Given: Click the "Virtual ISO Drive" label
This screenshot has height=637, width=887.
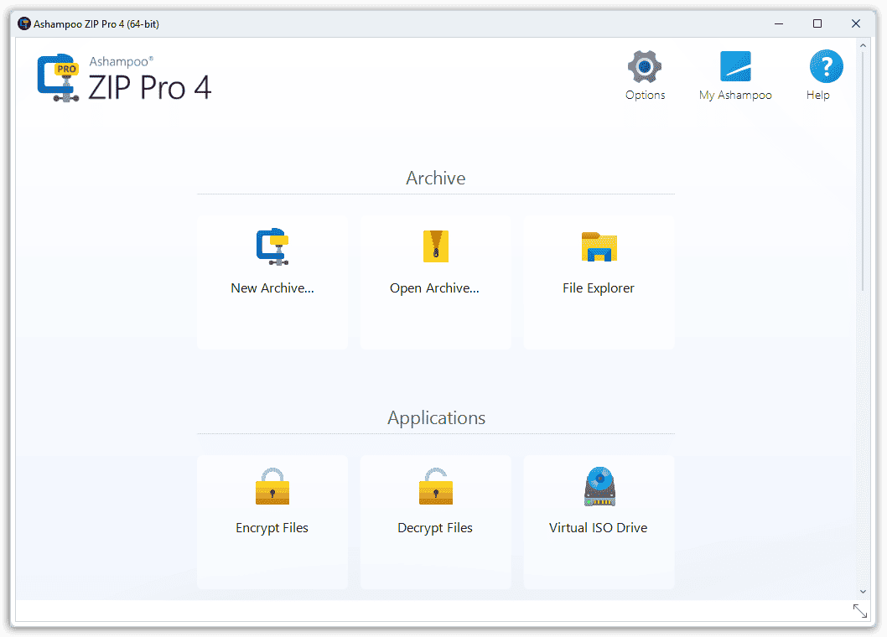Looking at the screenshot, I should click(x=599, y=528).
